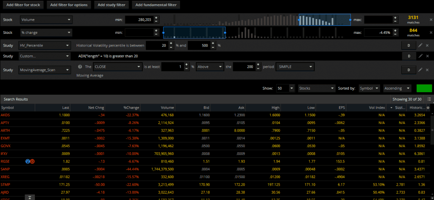Screen dimensions: 434x200
Task: Remove the Volume stock filter
Action: click(431, 20)
